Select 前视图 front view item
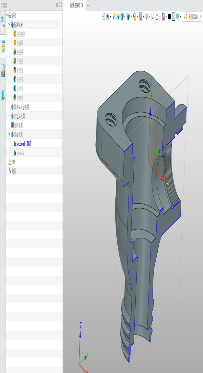Image resolution: width=203 pixels, height=373 pixels. (20, 70)
